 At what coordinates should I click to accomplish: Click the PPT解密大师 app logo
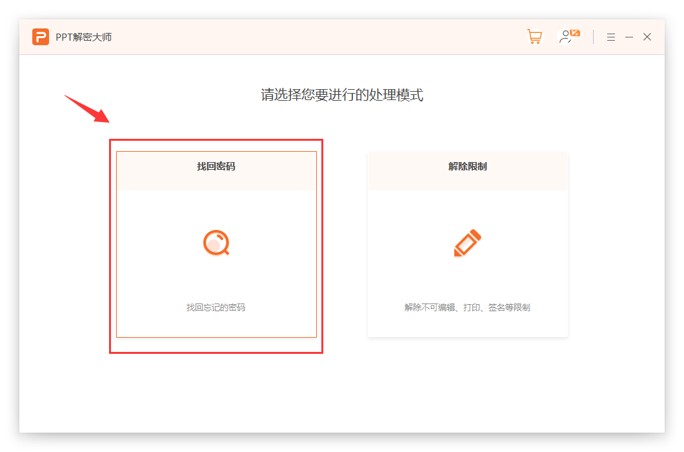pyautogui.click(x=41, y=37)
